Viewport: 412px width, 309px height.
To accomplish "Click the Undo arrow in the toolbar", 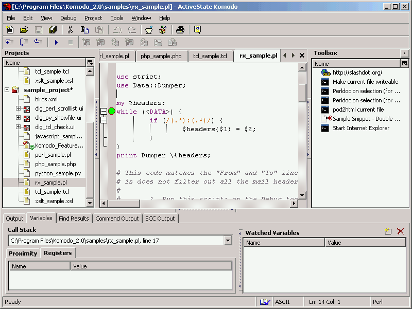I will pos(117,30).
